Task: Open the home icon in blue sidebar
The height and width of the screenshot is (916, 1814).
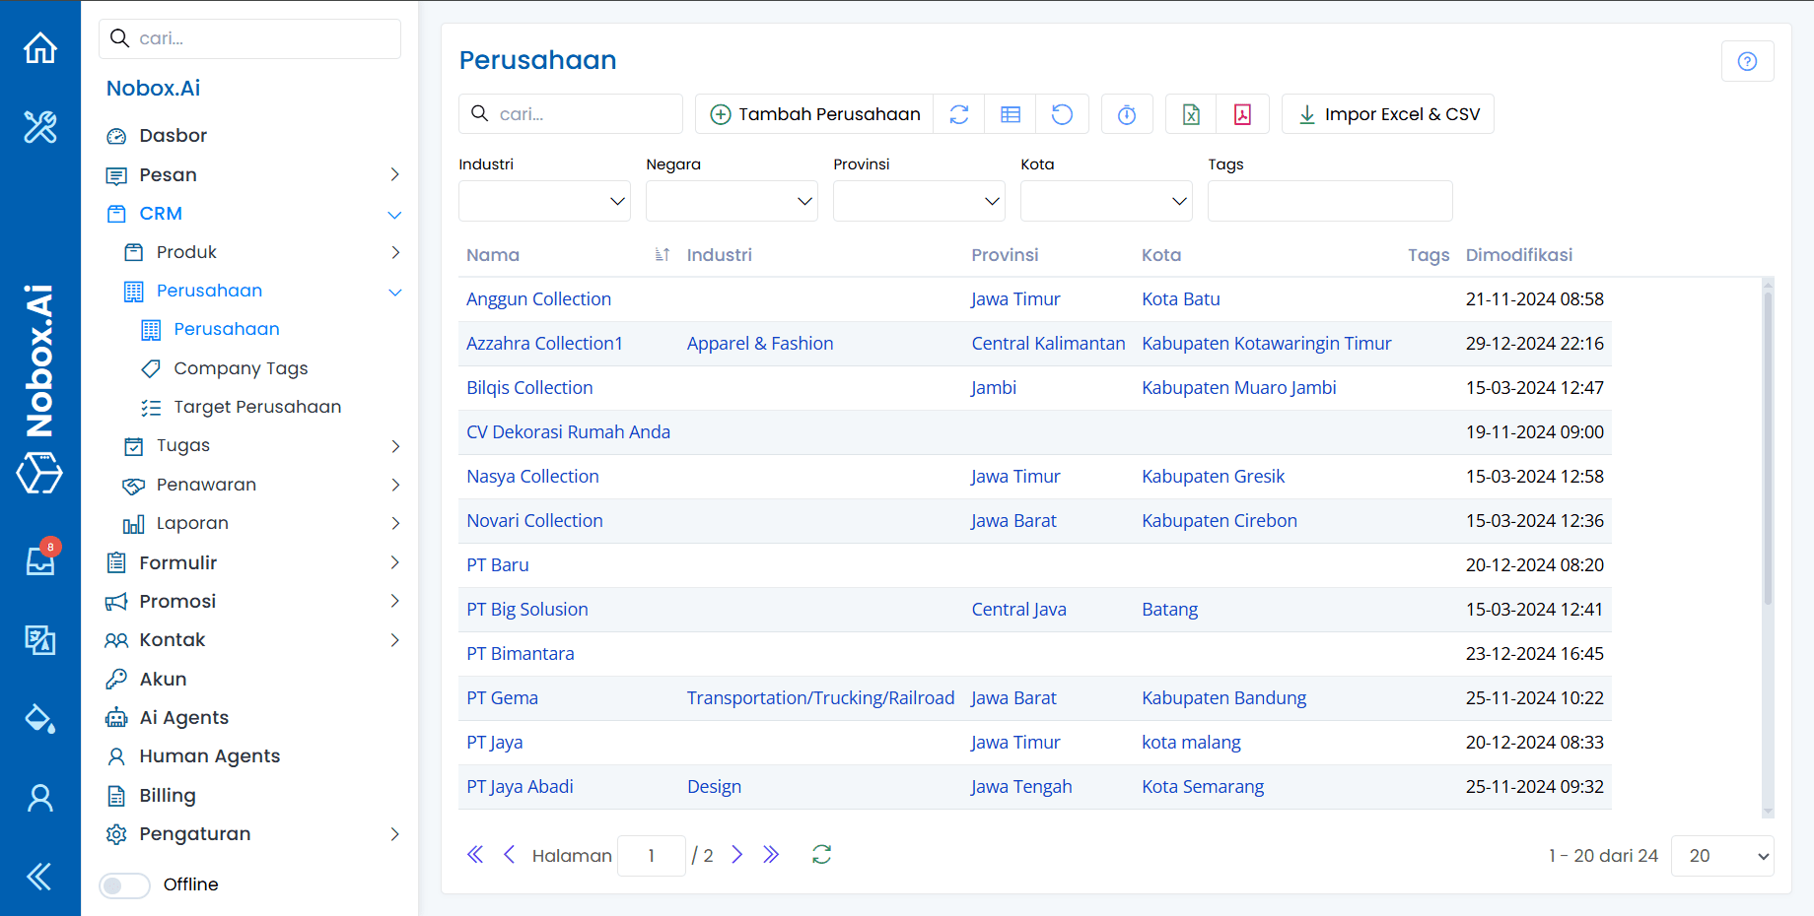Action: (39, 47)
